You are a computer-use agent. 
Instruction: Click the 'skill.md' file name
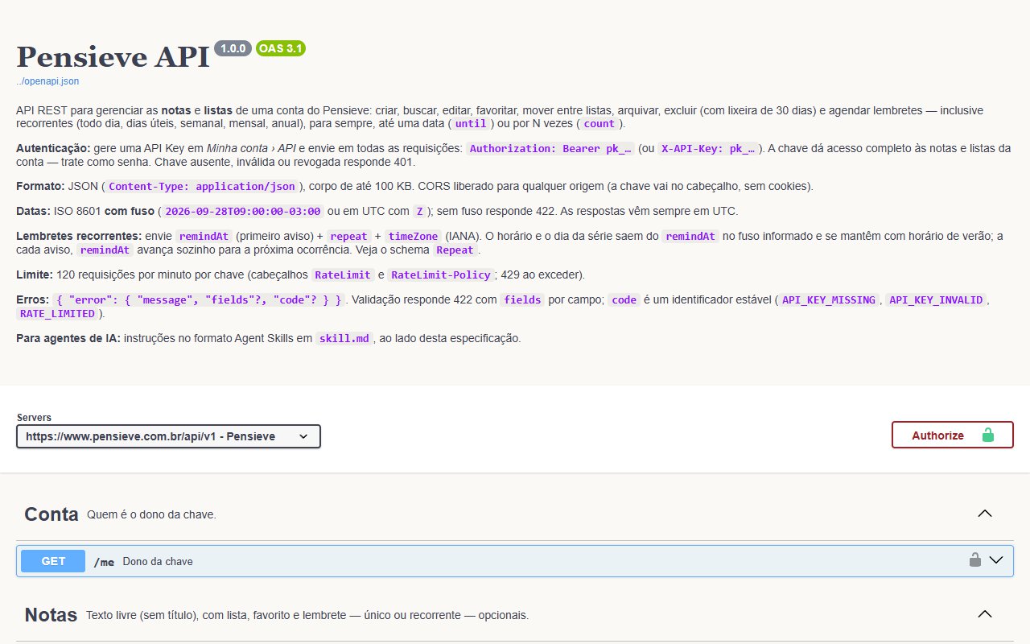pyautogui.click(x=344, y=338)
